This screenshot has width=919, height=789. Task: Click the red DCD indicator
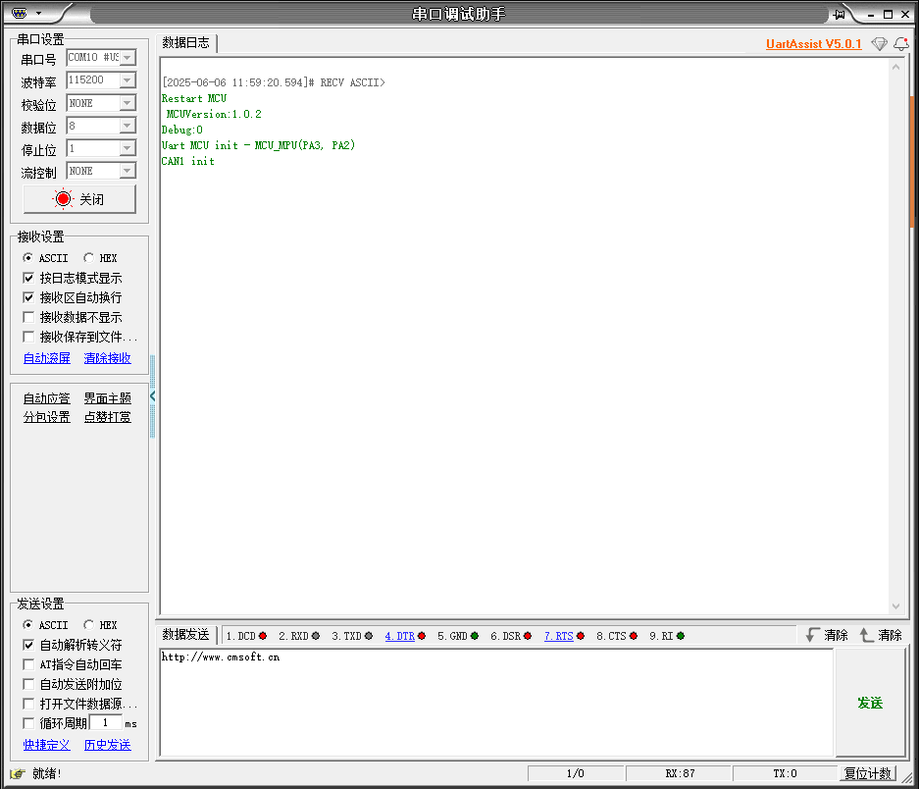(263, 636)
